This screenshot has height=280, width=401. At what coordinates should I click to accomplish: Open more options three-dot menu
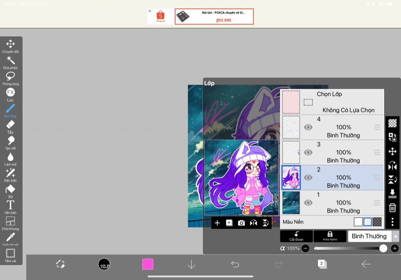pyautogui.click(x=392, y=222)
